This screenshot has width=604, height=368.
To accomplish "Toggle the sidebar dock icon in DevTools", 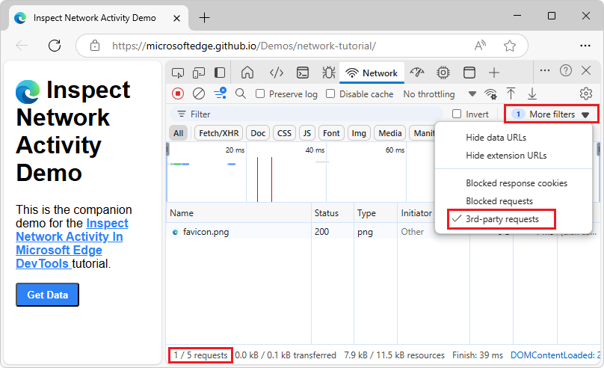I will 220,73.
